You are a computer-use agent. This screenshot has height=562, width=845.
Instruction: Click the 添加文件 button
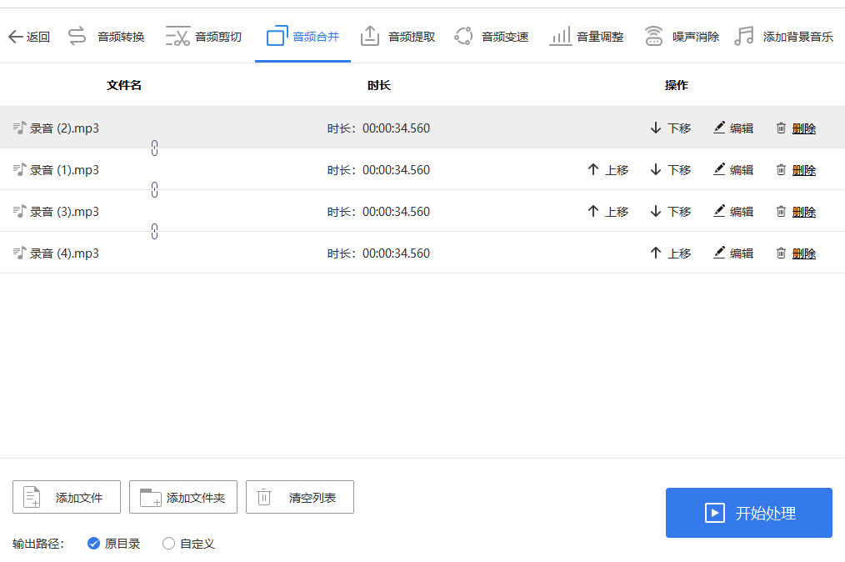pos(67,498)
